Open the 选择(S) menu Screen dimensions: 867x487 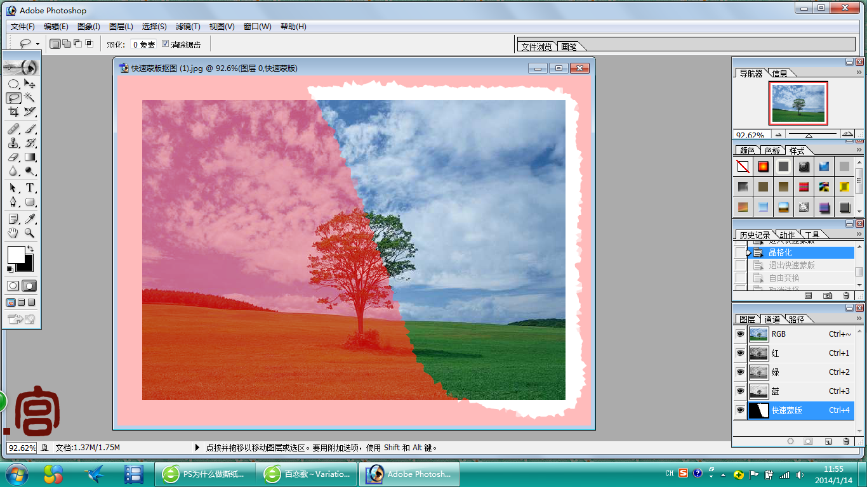(x=154, y=27)
